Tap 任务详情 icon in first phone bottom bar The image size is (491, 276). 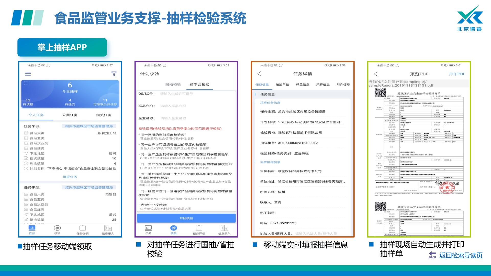pos(82,228)
